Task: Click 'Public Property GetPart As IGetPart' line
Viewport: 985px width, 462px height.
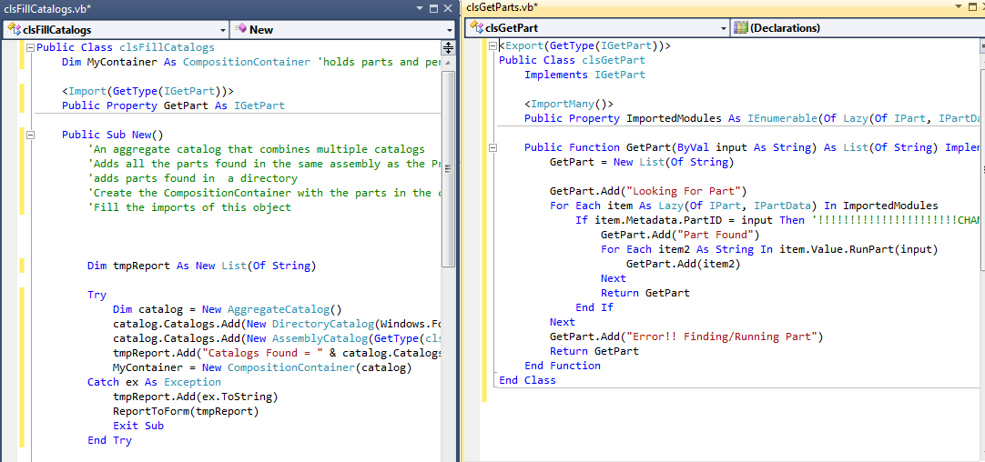Action: click(x=173, y=105)
